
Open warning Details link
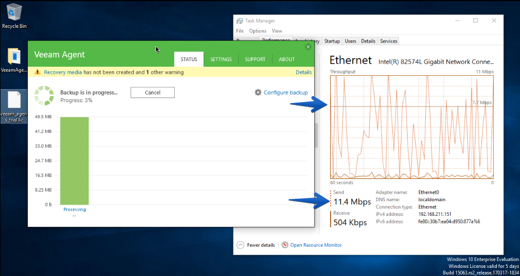pos(303,72)
